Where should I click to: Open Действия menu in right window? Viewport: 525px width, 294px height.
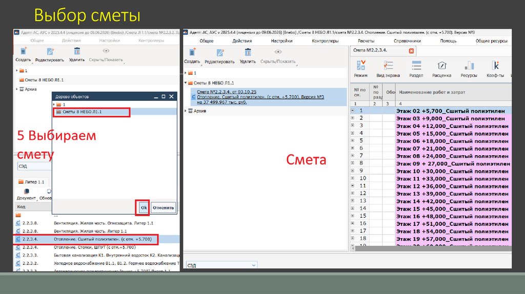point(242,41)
